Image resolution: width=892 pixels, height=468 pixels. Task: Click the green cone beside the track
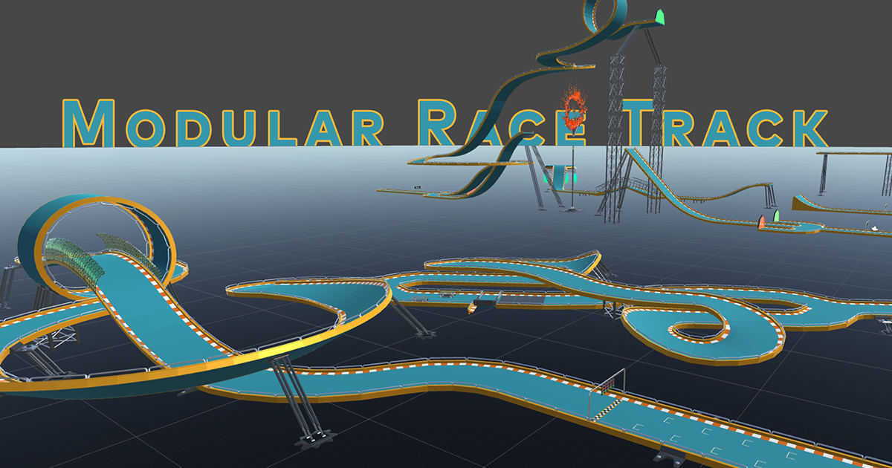(x=776, y=218)
